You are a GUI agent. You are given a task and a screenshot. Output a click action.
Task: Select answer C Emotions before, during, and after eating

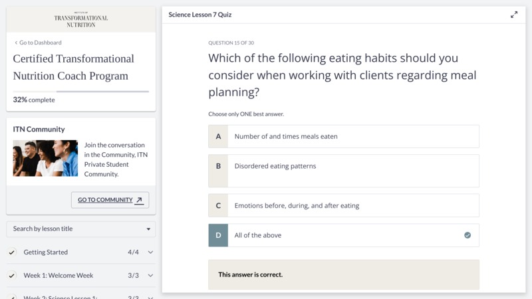tap(344, 205)
